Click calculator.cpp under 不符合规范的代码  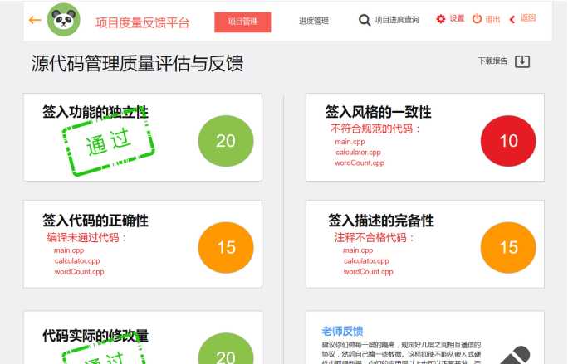[x=358, y=153]
